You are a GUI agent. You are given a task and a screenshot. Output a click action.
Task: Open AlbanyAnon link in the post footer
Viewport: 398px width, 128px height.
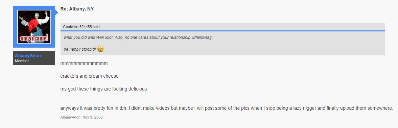point(70,117)
